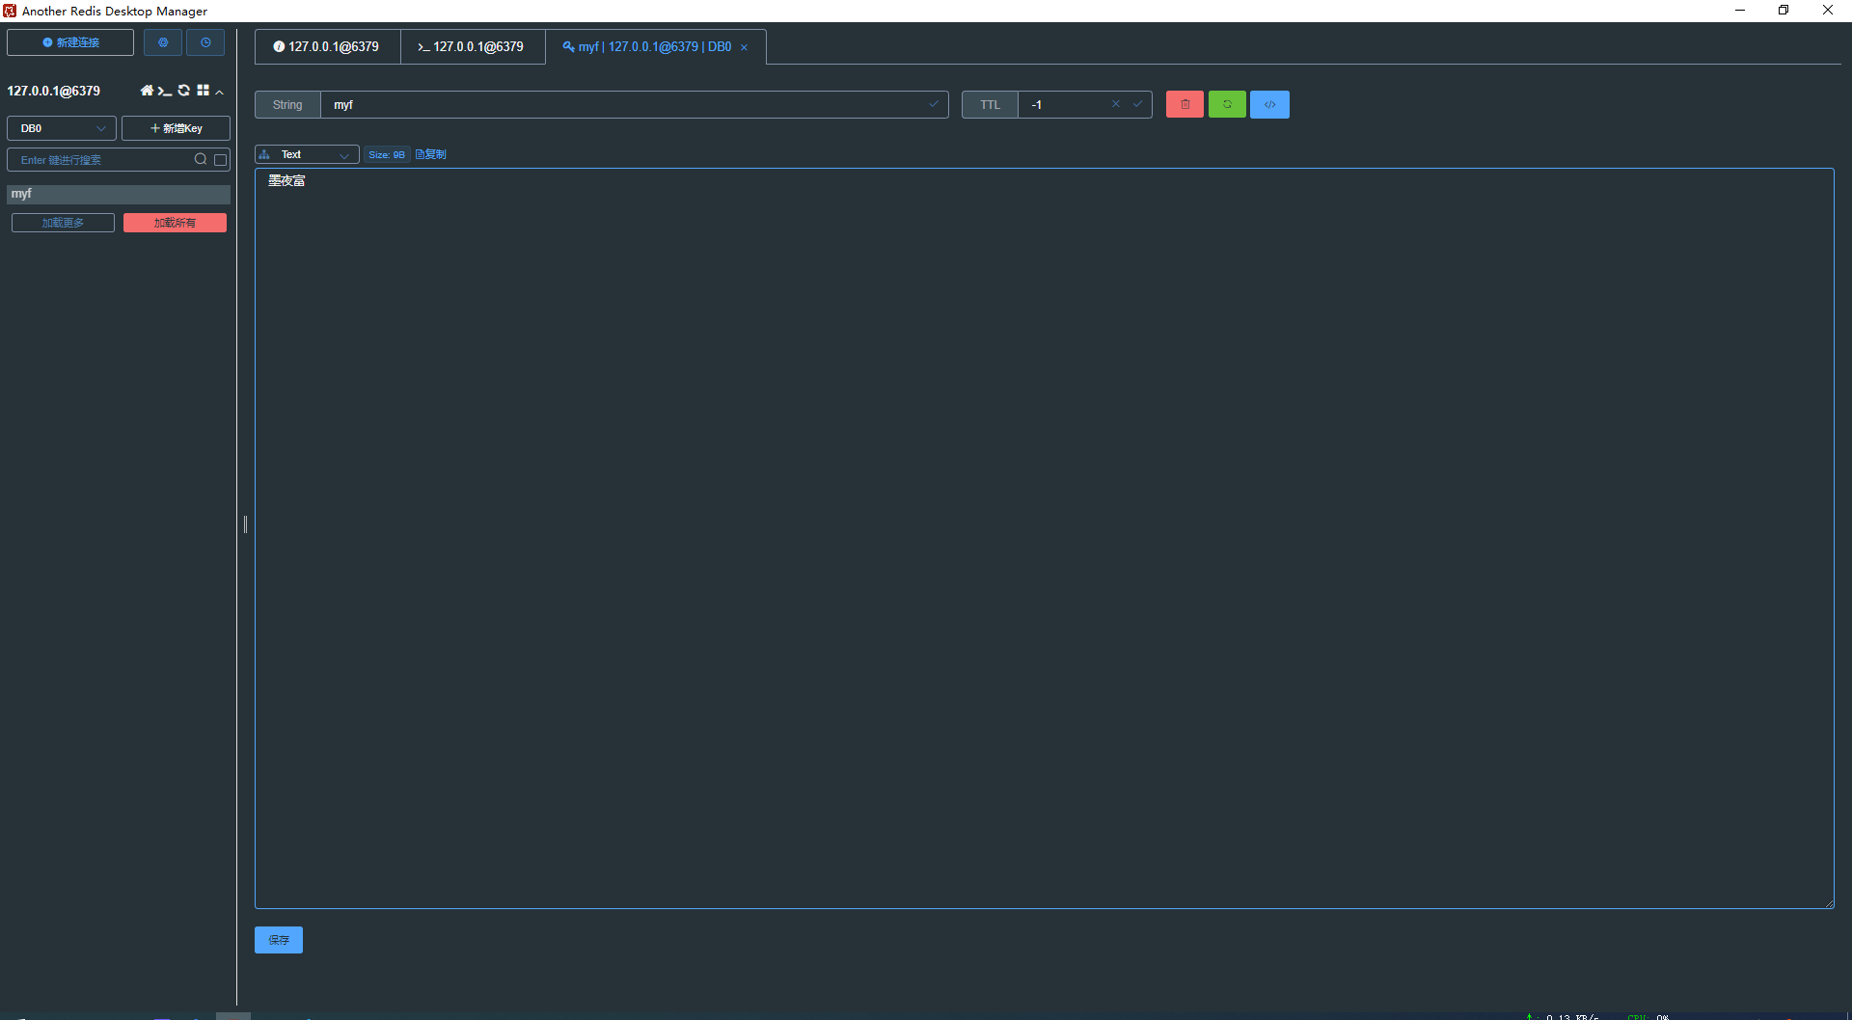Image resolution: width=1852 pixels, height=1020 pixels.
Task: Click the green refresh key button
Action: coord(1227,104)
